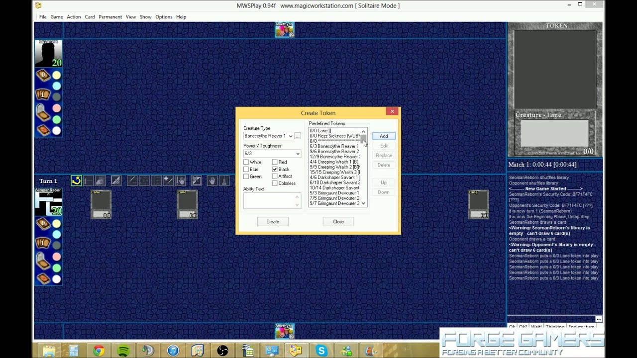Open SeomanReborn's graveyard icon
Viewport: 637px width, 358px height.
tap(43, 261)
